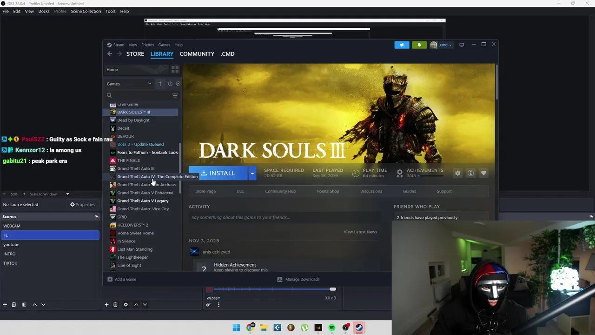Screen dimensions: 595x335
Task: Adjust Webcam volume slider in mixer
Action: [274, 289]
